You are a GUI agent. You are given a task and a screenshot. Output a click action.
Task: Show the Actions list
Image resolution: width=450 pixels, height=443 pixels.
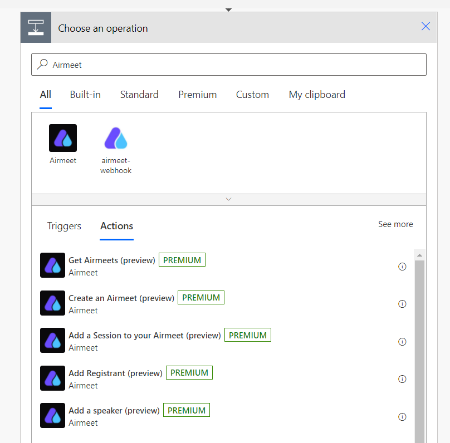[x=116, y=226]
